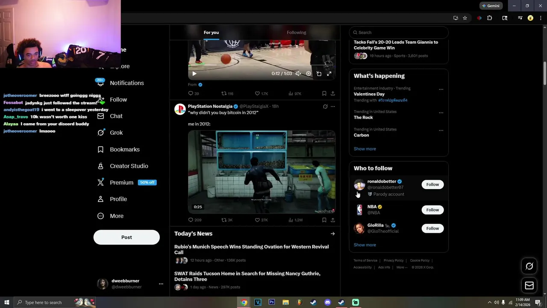This screenshot has height=308, width=547.
Task: Open Today's News arrow
Action: click(x=332, y=234)
